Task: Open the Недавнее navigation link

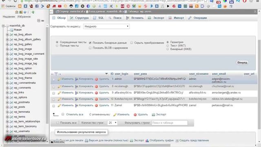Action: point(9,17)
